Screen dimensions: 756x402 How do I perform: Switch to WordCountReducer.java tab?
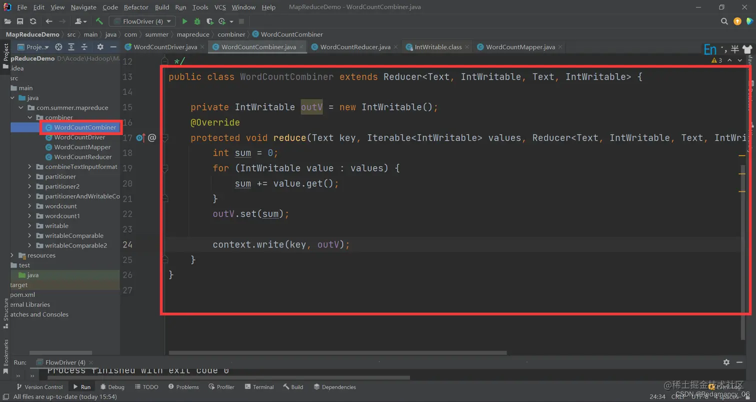coord(355,47)
